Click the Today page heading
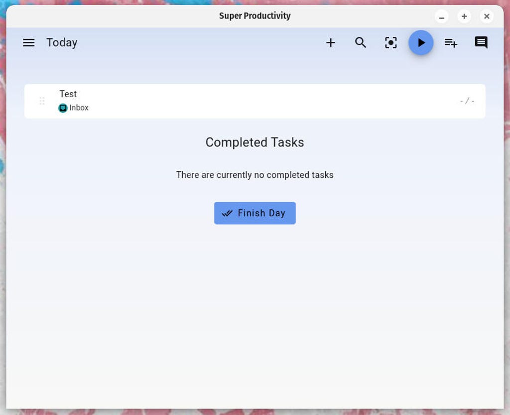 62,43
